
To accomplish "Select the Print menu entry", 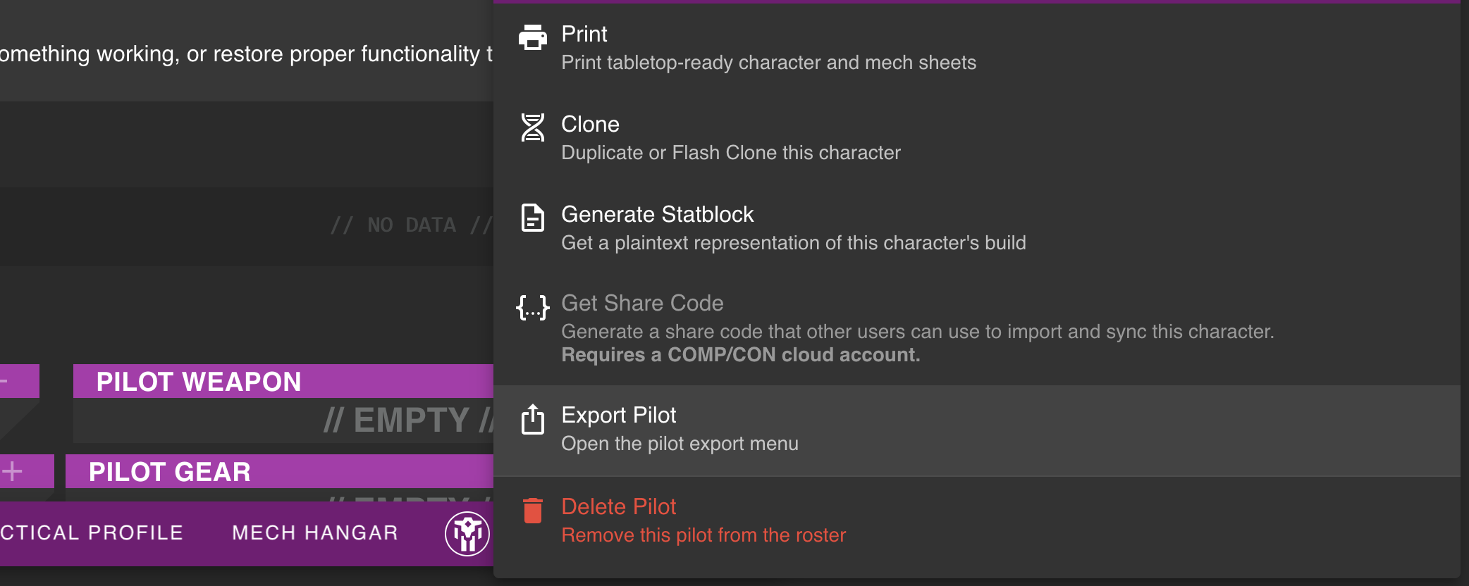I will (768, 48).
